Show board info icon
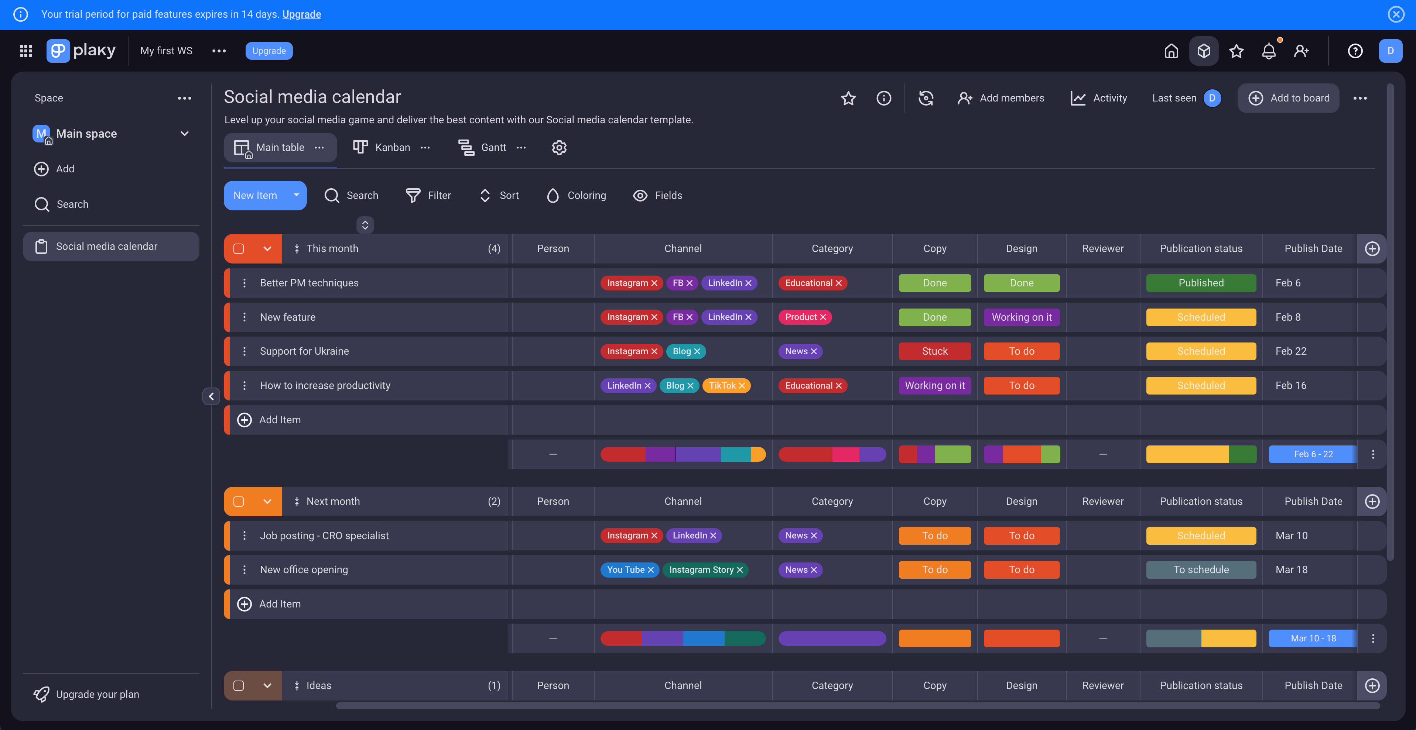 pos(883,98)
